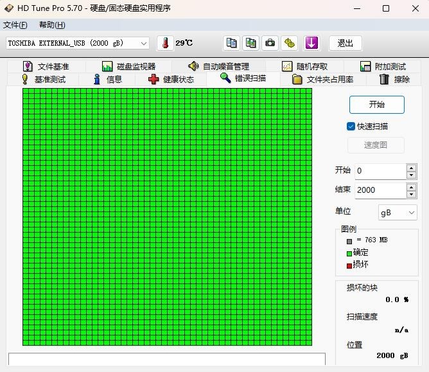Screen dimensions: 429x372
Task: Switch to the 磁盘监视器 tab
Action: click(128, 66)
